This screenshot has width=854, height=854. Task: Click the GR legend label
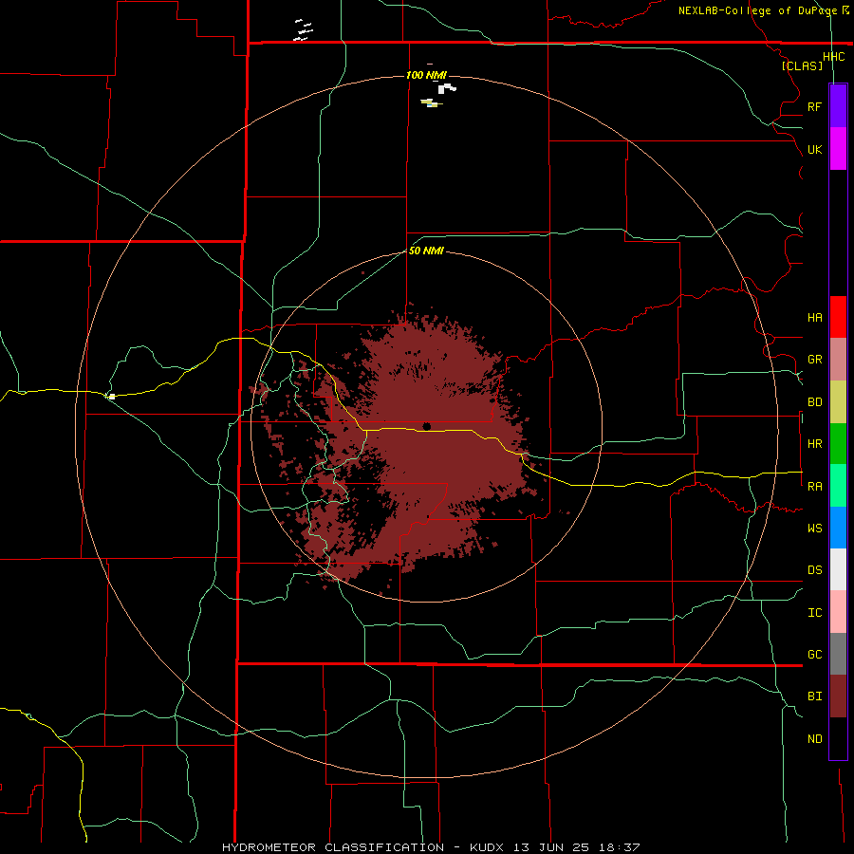coord(814,360)
